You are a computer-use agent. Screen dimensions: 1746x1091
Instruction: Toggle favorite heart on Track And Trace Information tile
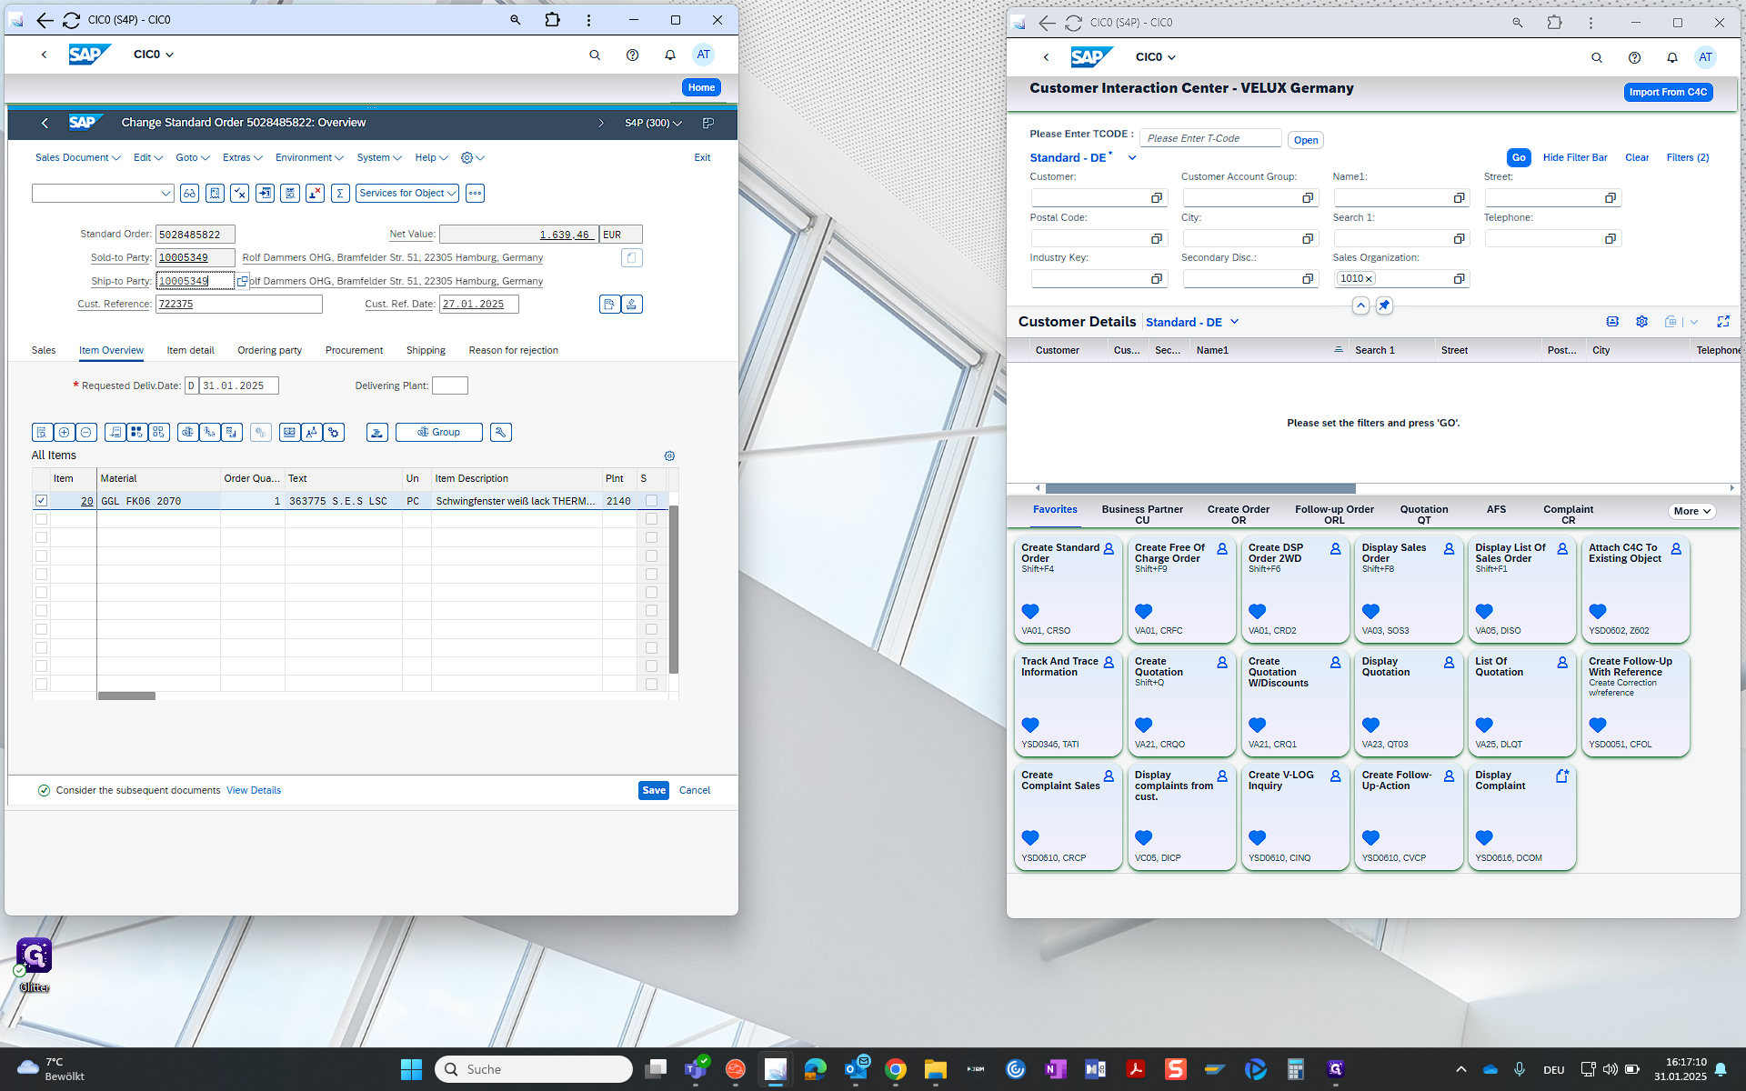click(1030, 725)
